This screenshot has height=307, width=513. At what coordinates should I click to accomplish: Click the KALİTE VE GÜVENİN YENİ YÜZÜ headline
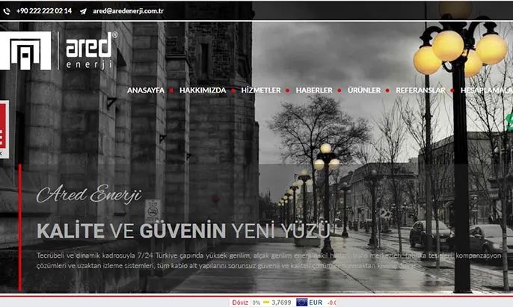point(183,231)
